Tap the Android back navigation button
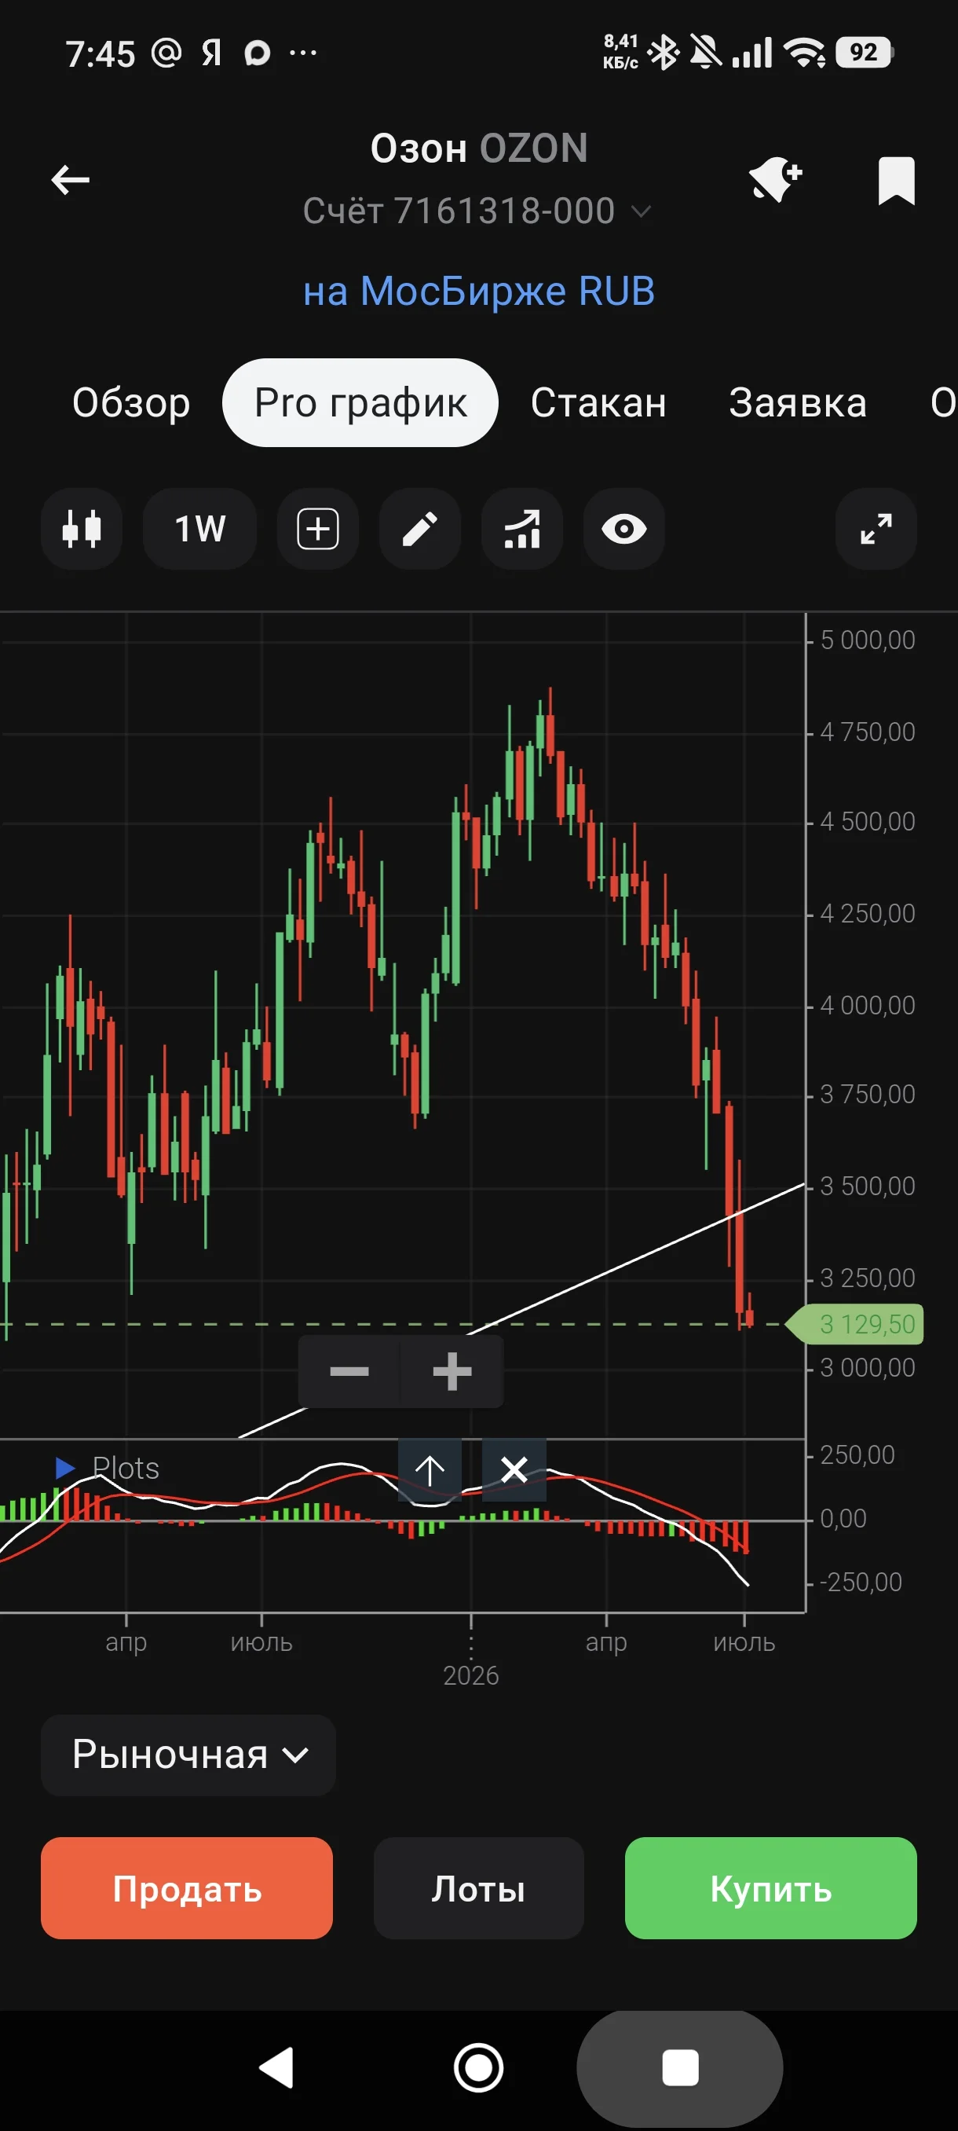This screenshot has height=2131, width=958. click(277, 2067)
